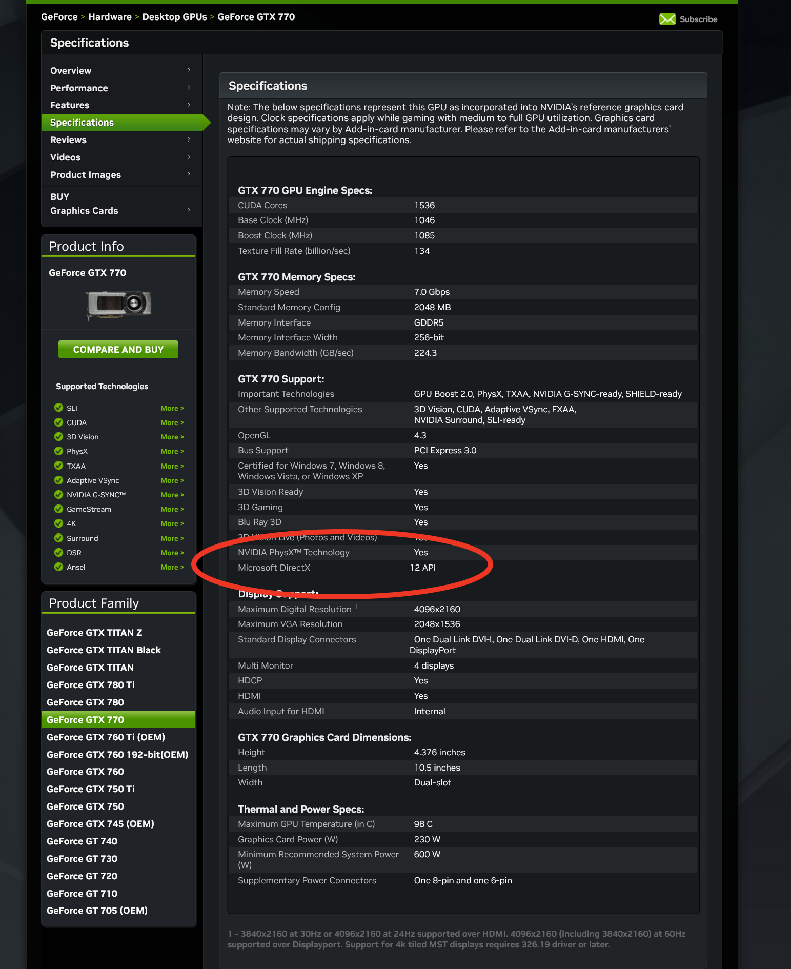Click More link next to 4K
Screen dimensions: 791x969
click(x=172, y=523)
